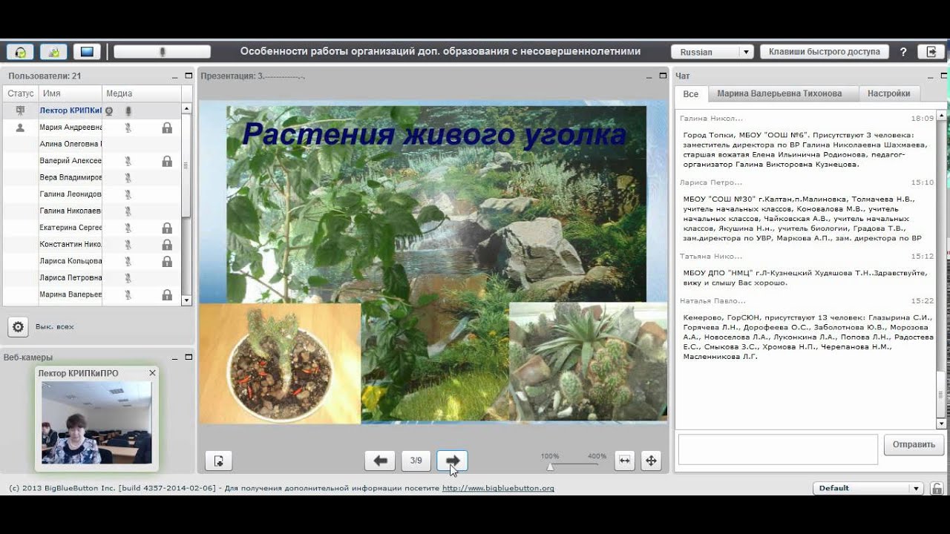Click the lector presenter status icon

tap(20, 111)
